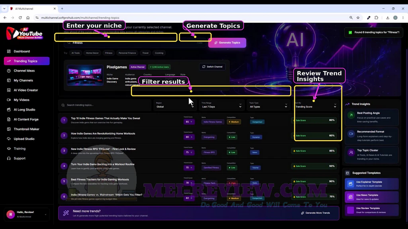Click the Pixelgames channel thumbnail
The height and width of the screenshot is (229, 408).
[85, 75]
